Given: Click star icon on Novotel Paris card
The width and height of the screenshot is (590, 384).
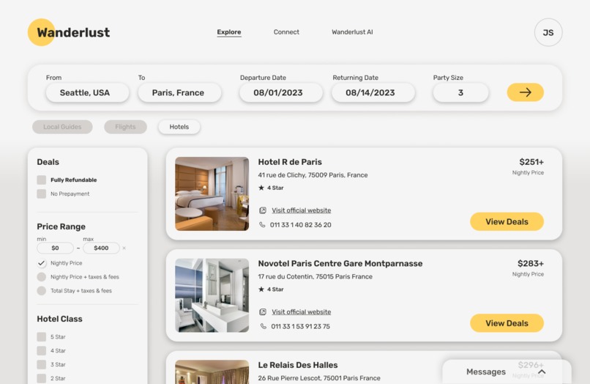Looking at the screenshot, I should [261, 289].
